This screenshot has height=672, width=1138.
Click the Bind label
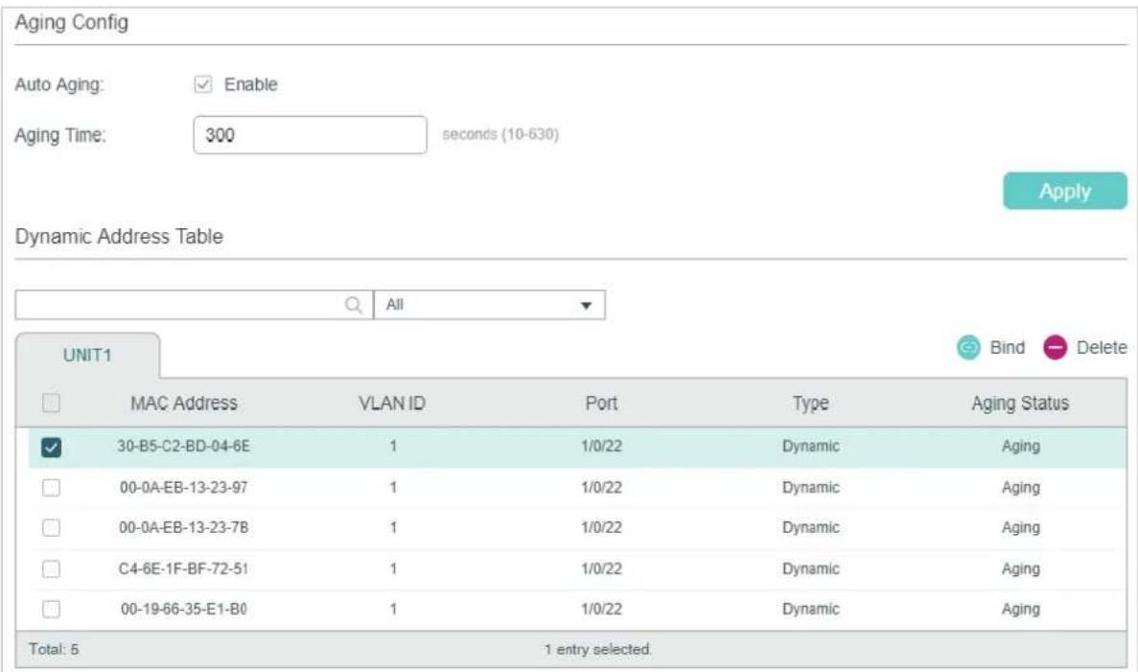[x=1008, y=348]
